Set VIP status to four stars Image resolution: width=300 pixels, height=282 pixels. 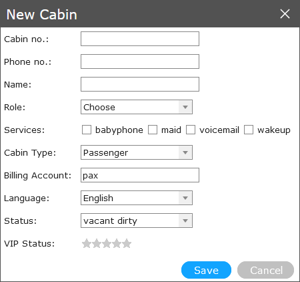click(117, 243)
